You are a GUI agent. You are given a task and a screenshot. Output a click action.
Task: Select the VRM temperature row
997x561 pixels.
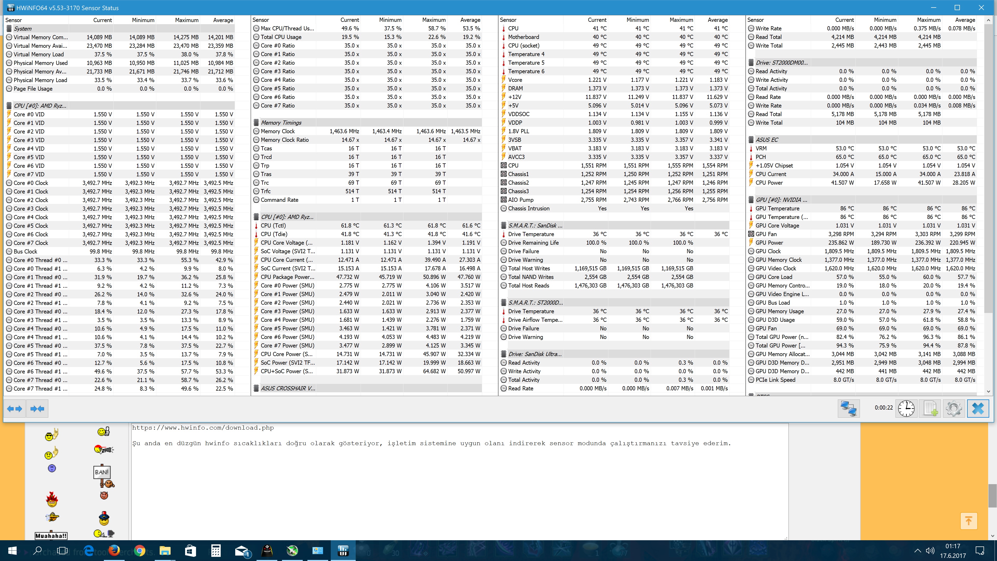click(x=862, y=148)
